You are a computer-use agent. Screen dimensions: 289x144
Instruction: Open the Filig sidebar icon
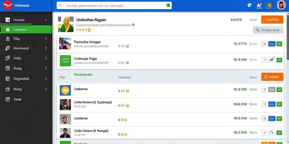[8, 39]
